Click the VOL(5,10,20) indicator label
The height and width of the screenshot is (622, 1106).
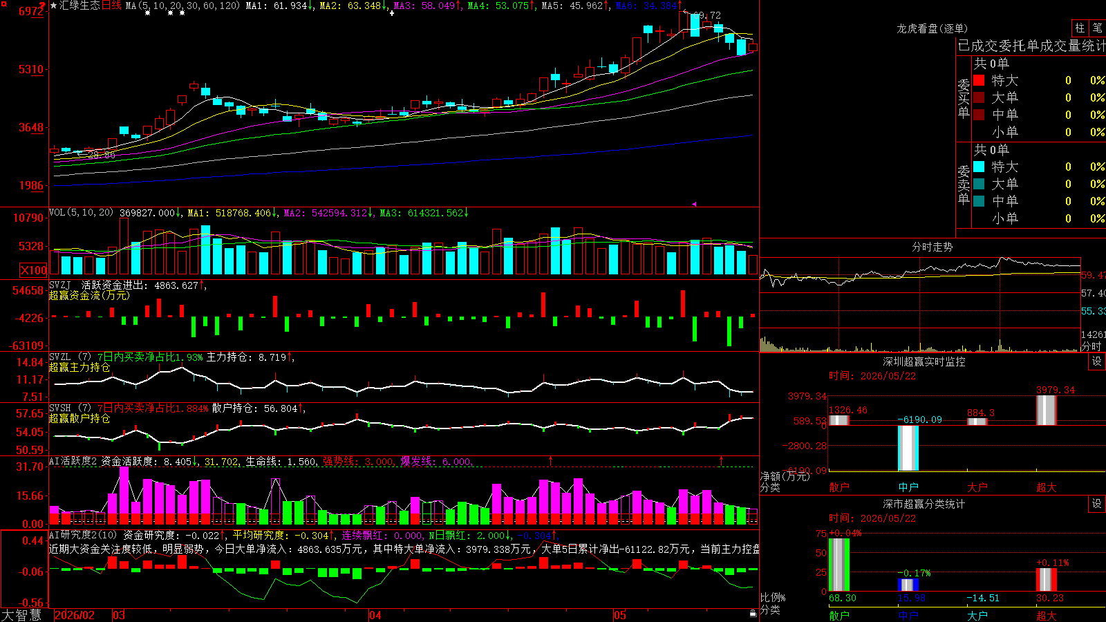click(81, 213)
